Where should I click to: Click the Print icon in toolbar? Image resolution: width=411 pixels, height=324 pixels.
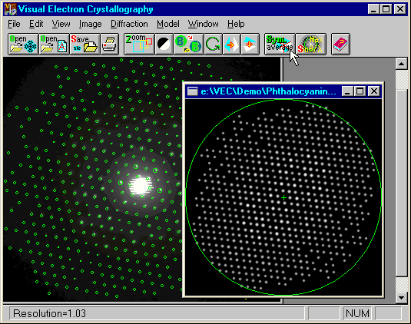click(x=110, y=44)
